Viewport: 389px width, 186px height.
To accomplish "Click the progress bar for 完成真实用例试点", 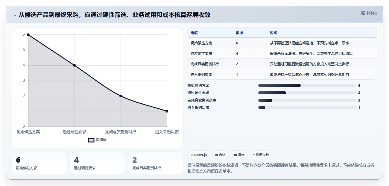I will [307, 100].
